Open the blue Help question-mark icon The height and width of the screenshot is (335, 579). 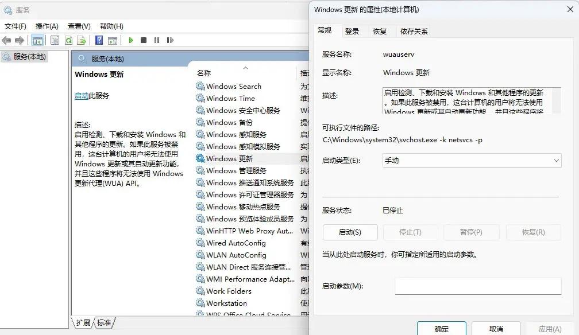(99, 40)
